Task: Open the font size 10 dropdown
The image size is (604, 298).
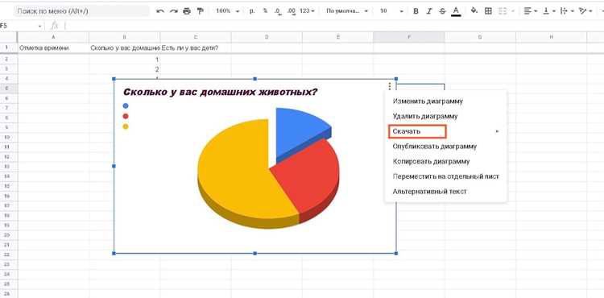Action: pyautogui.click(x=391, y=11)
